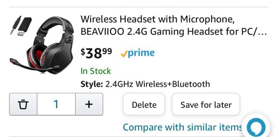Click the Delete button
278x137 pixels.
click(144, 104)
